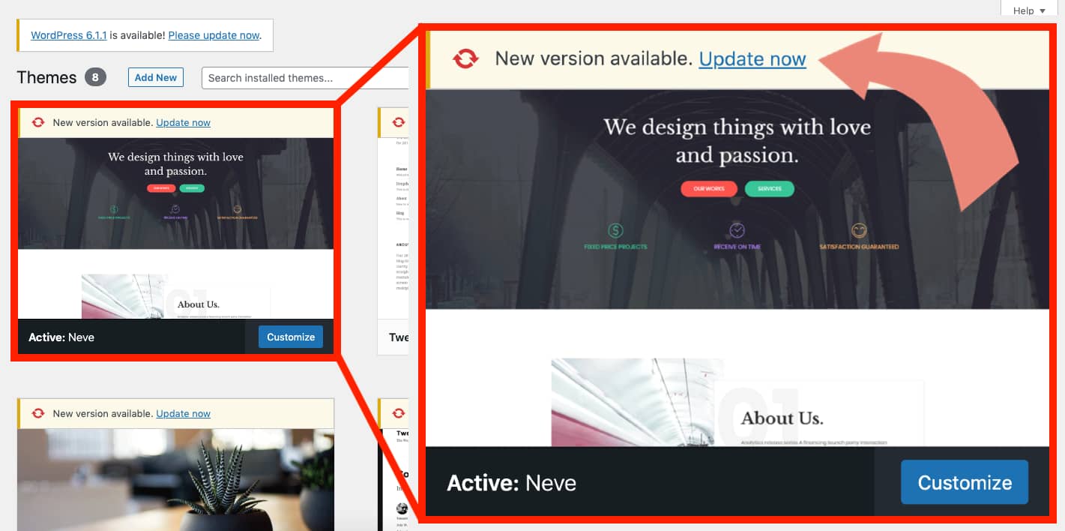Click the update icon on small Neve card
Image resolution: width=1065 pixels, height=531 pixels.
coord(38,122)
